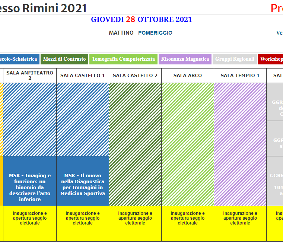Click the purple hatched slot in Sala Tempio 1
Viewport: 283px width, 242px height.
(x=240, y=144)
